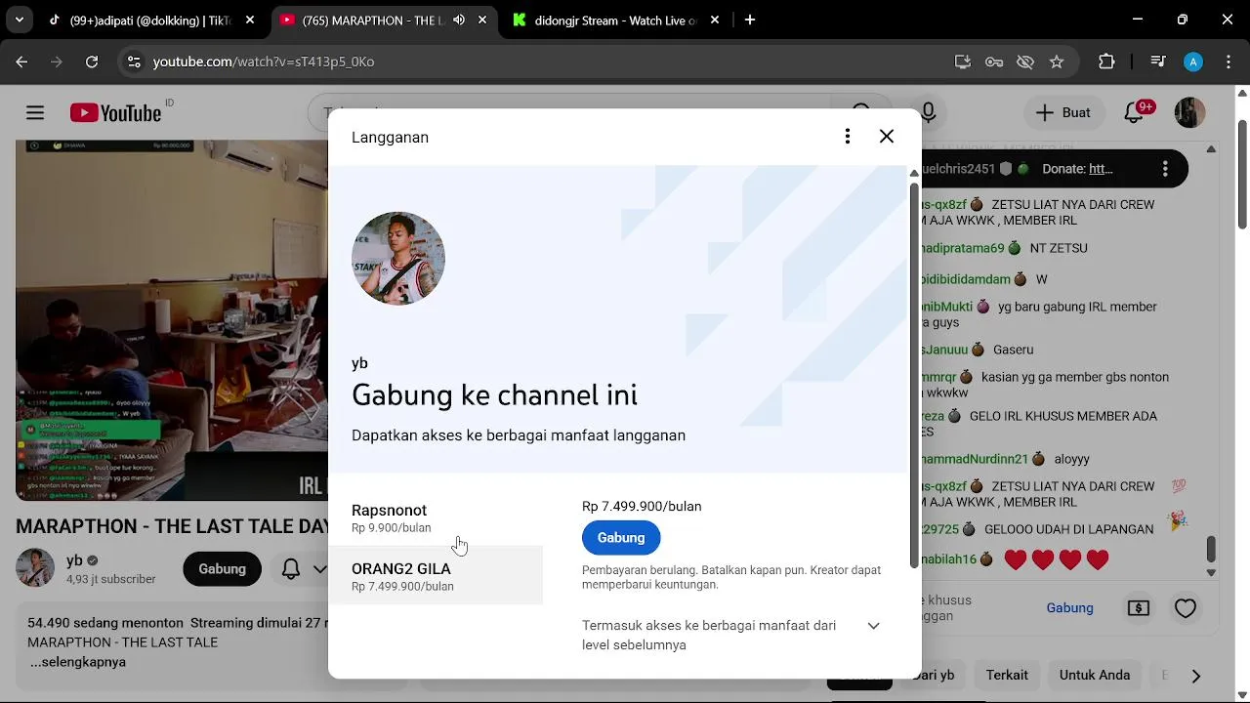Click blue Gabung button in the dialog
Image resolution: width=1250 pixels, height=703 pixels.
click(x=621, y=538)
